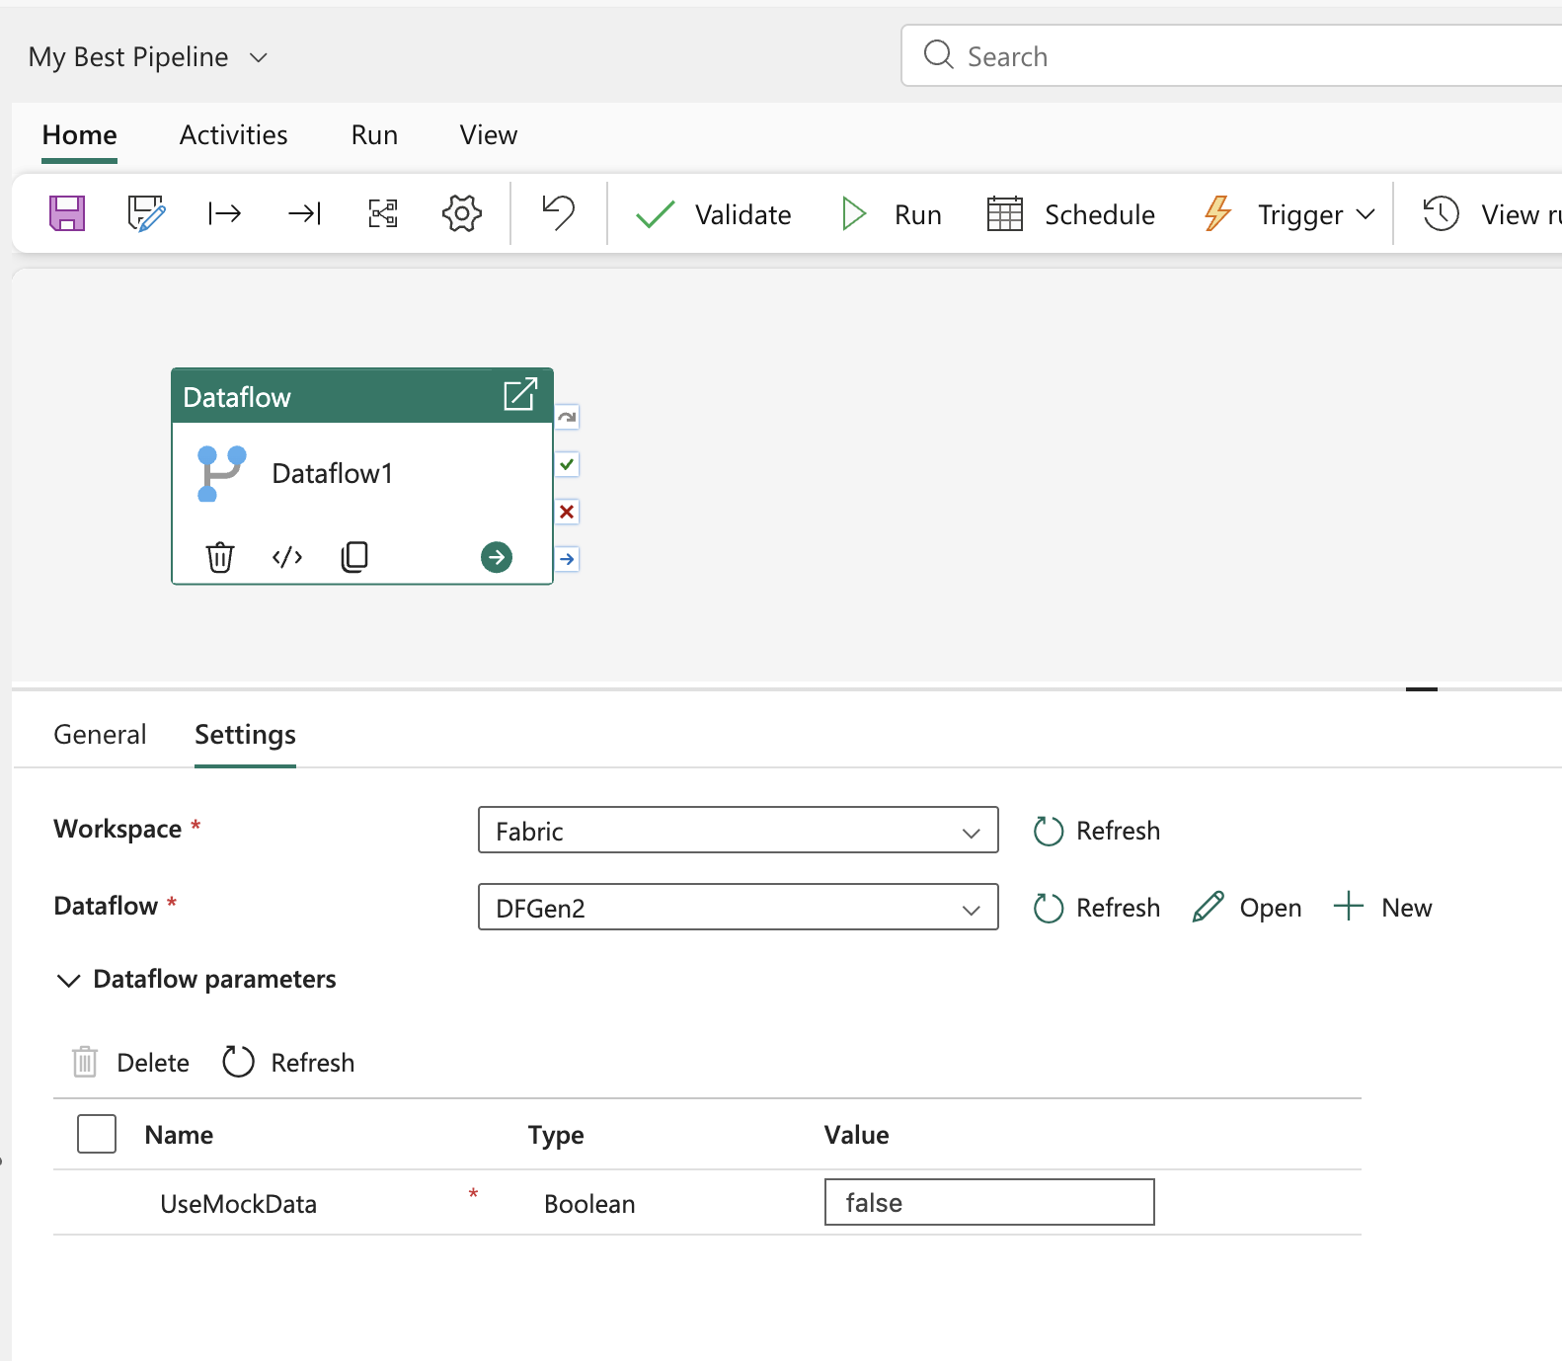Screen dimensions: 1562x1361
Task: Click the UseMockData parameter name
Action: [238, 1204]
